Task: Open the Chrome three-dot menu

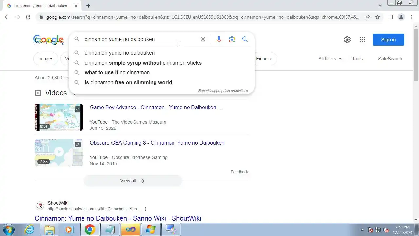Action: point(412,17)
